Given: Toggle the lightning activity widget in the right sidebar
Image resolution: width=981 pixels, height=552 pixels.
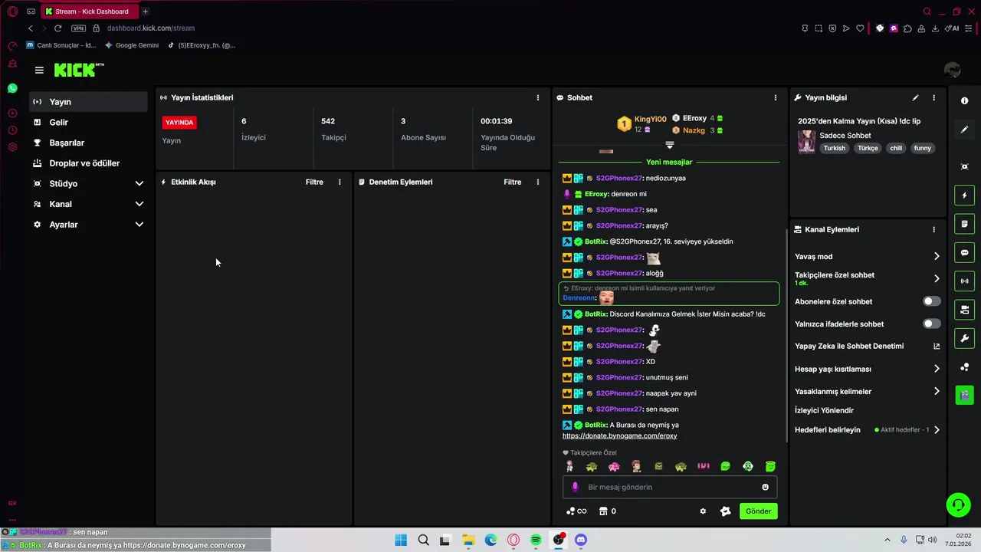Looking at the screenshot, I should pyautogui.click(x=965, y=195).
